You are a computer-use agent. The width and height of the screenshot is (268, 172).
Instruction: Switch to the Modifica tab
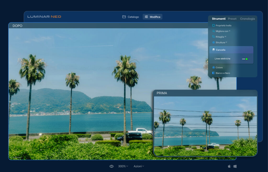click(x=153, y=17)
